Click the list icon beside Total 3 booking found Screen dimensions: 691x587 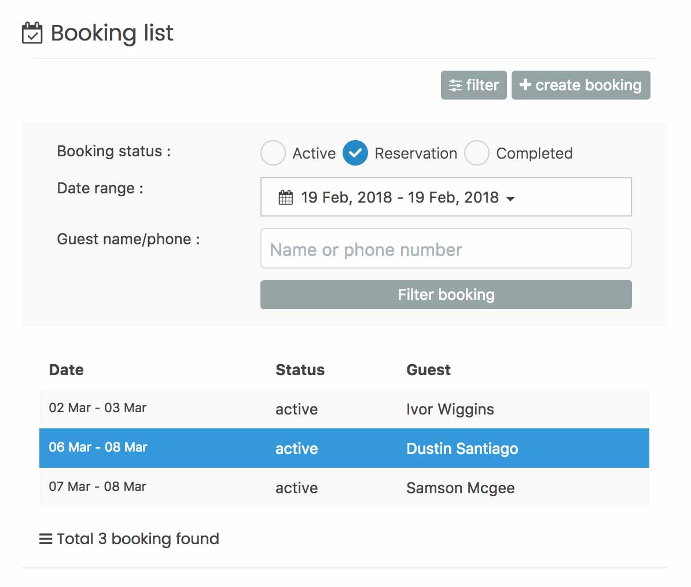pyautogui.click(x=45, y=539)
